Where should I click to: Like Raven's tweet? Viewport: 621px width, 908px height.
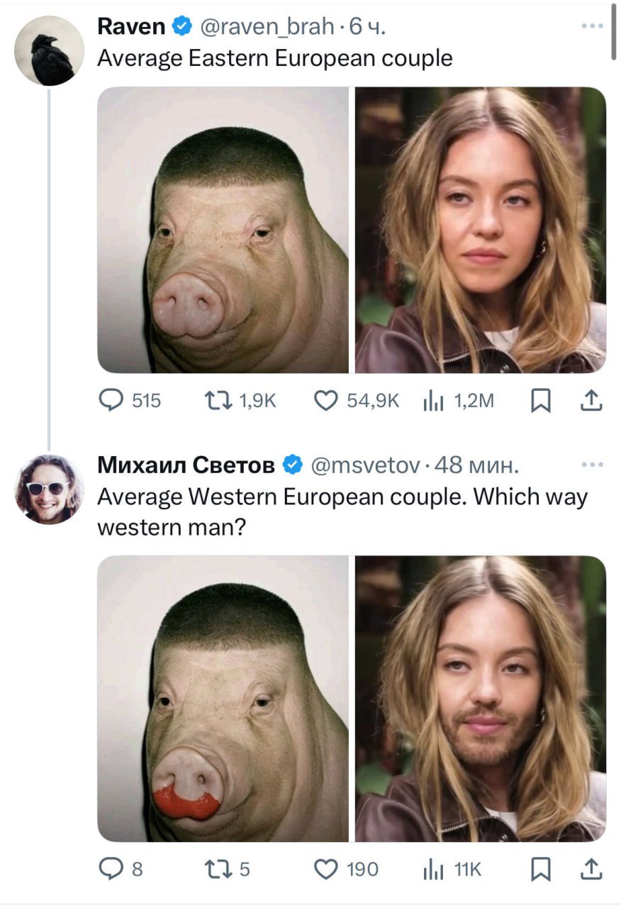click(326, 400)
